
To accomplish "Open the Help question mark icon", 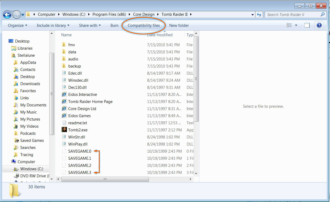I will pos(319,25).
